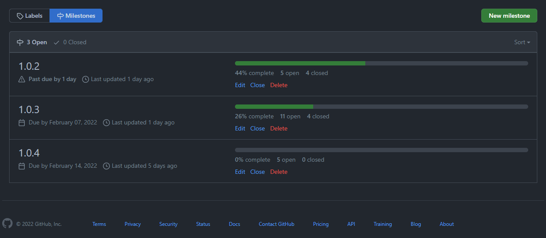The width and height of the screenshot is (546, 238).
Task: Click the milestone signpost icon beside 3 Open
Action: click(20, 42)
